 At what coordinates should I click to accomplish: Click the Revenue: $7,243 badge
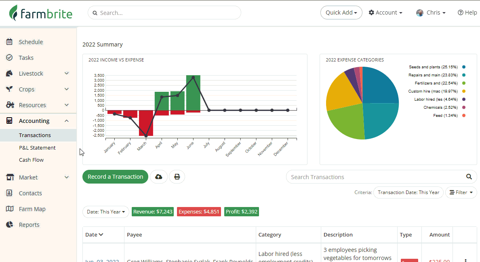tap(153, 212)
